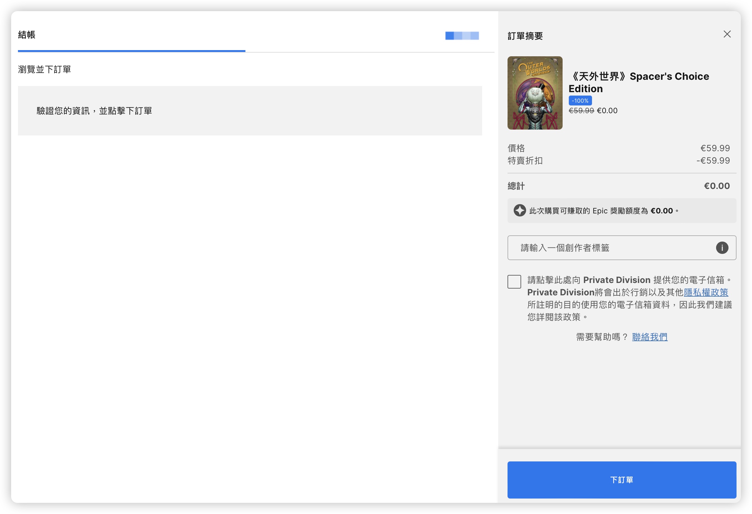Click the 驗證您的資訊 instruction text
The image size is (752, 514).
(x=94, y=111)
